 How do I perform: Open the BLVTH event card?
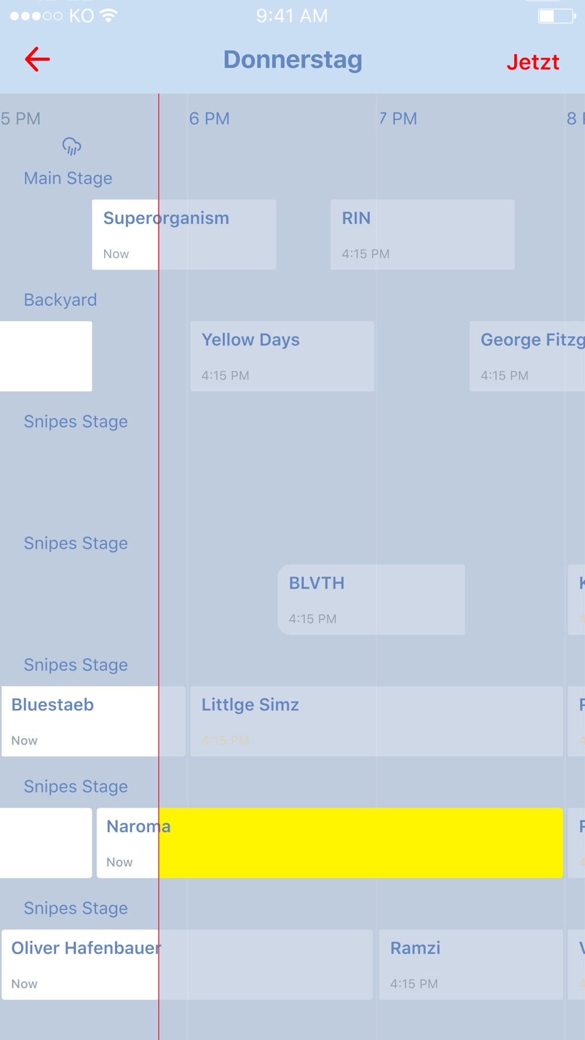(371, 600)
